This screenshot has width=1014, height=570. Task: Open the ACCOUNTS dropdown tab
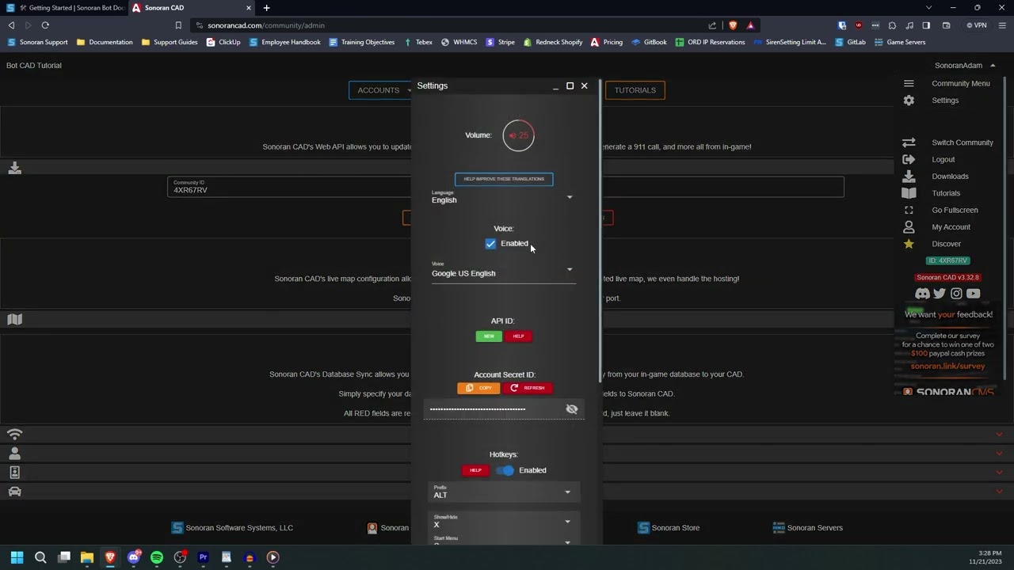[x=382, y=90]
